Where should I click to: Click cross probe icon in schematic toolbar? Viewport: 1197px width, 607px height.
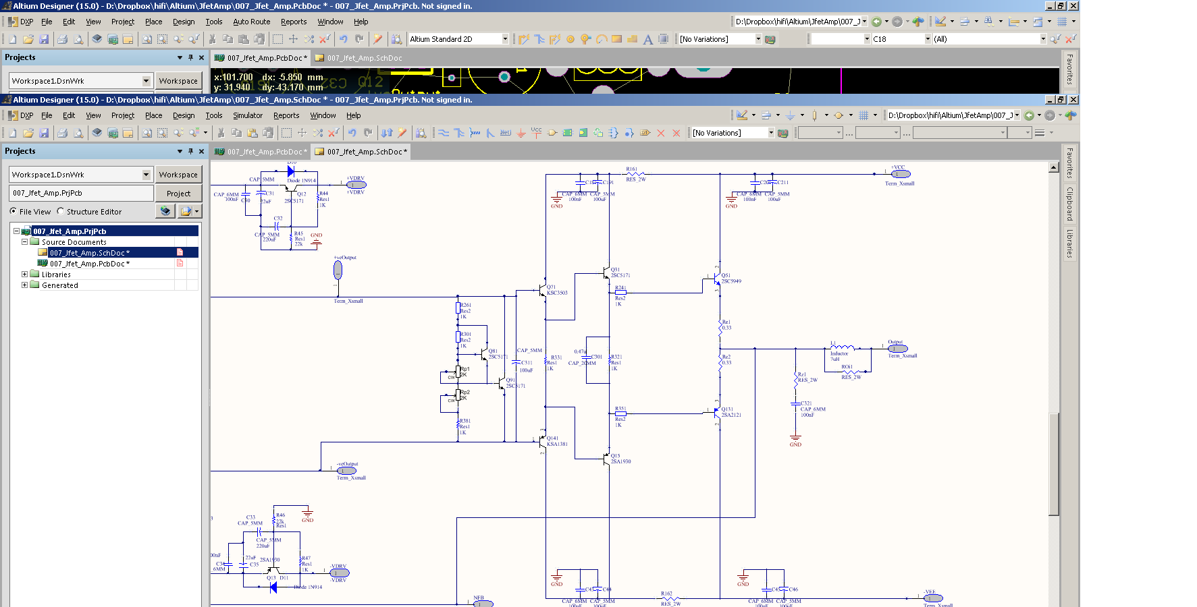(x=402, y=133)
